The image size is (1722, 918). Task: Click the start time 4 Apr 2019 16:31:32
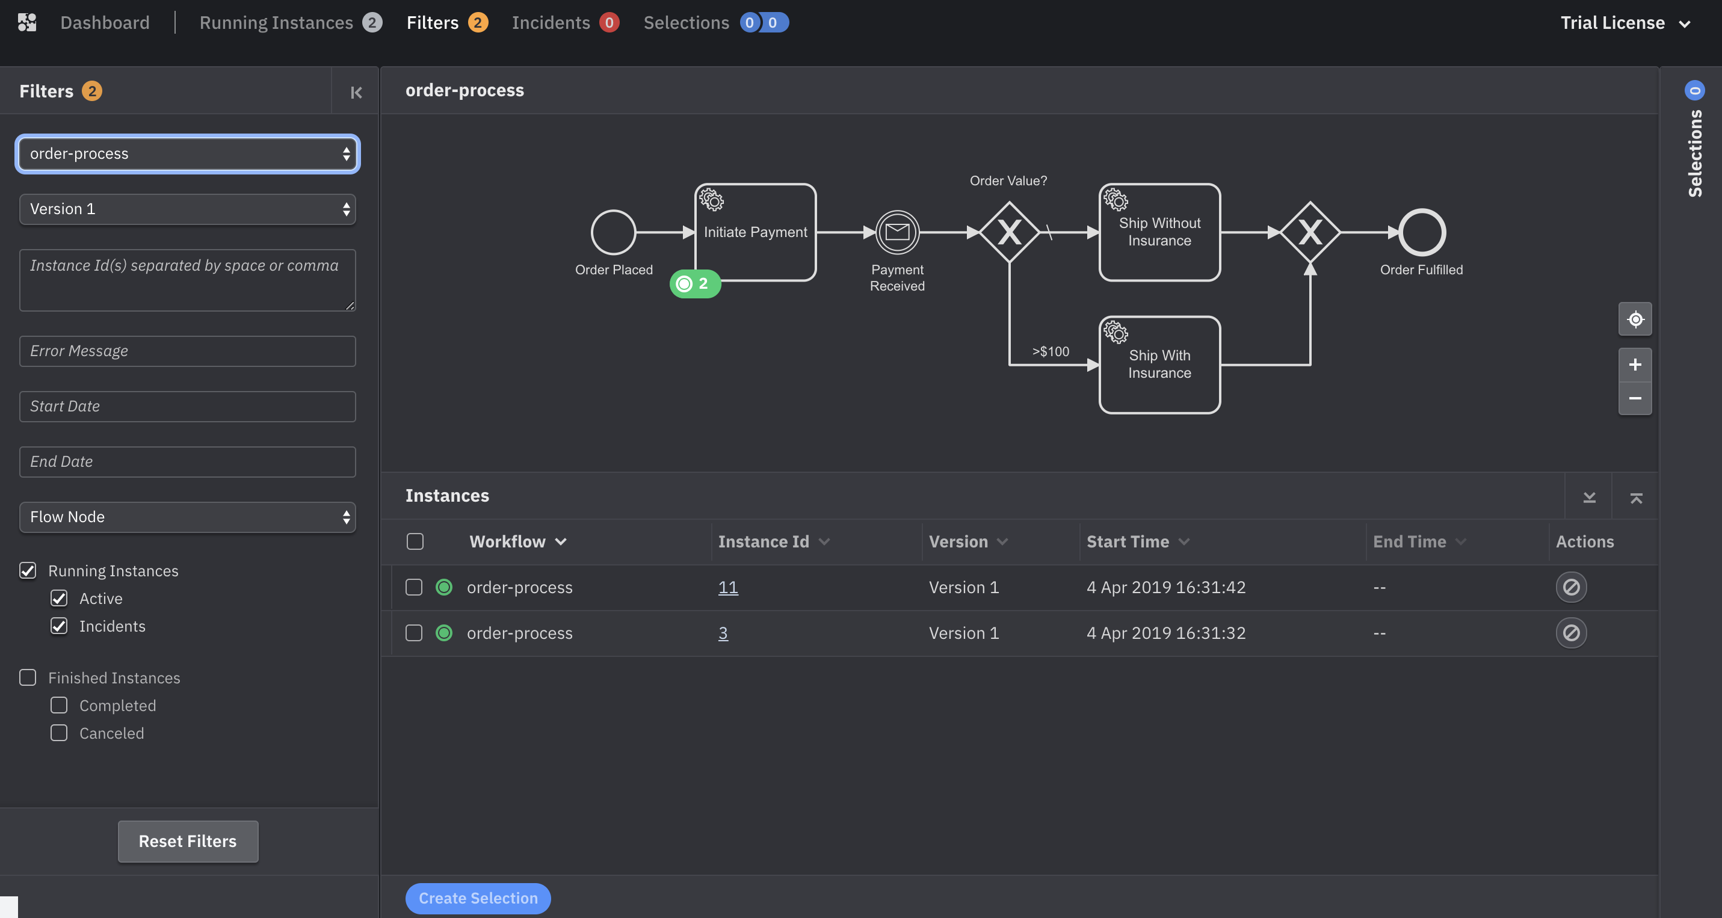pyautogui.click(x=1166, y=632)
